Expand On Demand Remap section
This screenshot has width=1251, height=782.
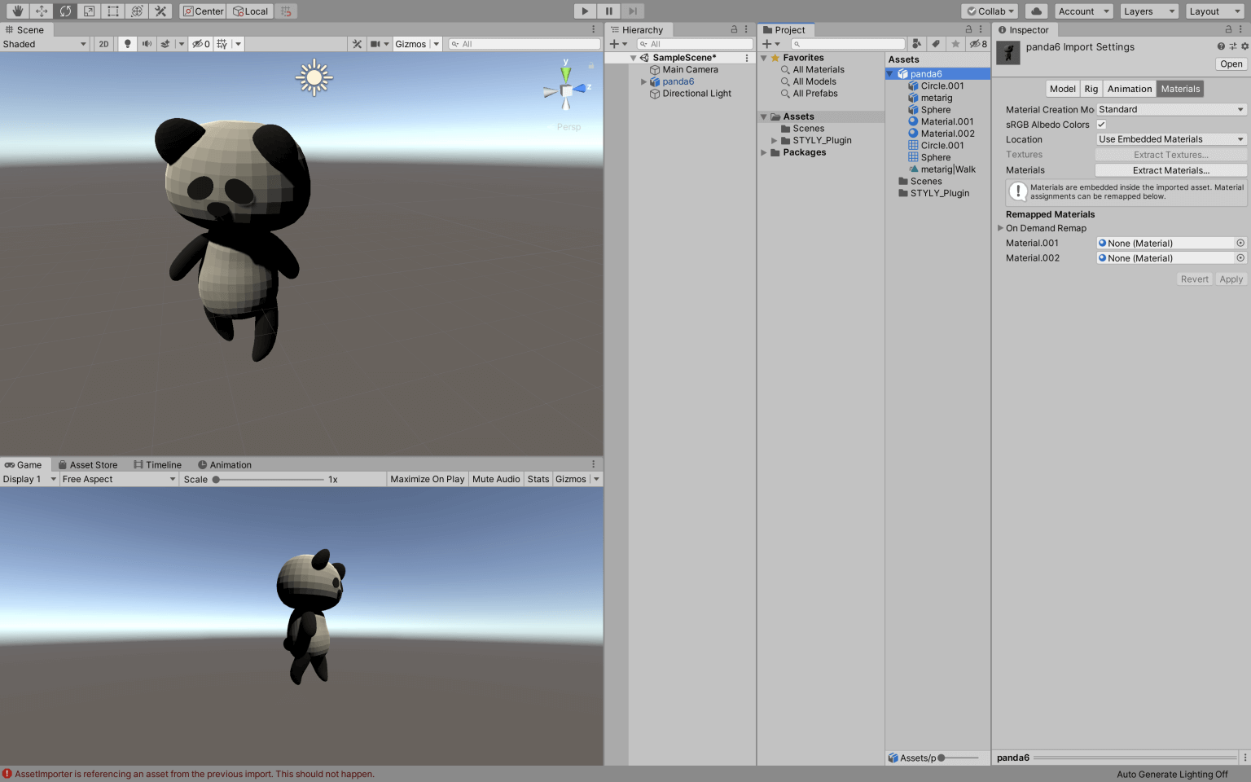[x=1001, y=228]
